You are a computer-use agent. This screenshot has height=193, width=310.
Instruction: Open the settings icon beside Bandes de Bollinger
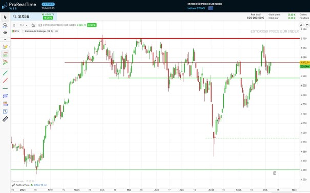coord(57,31)
